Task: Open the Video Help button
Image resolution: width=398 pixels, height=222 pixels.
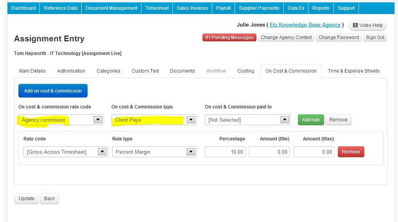Action: click(368, 25)
